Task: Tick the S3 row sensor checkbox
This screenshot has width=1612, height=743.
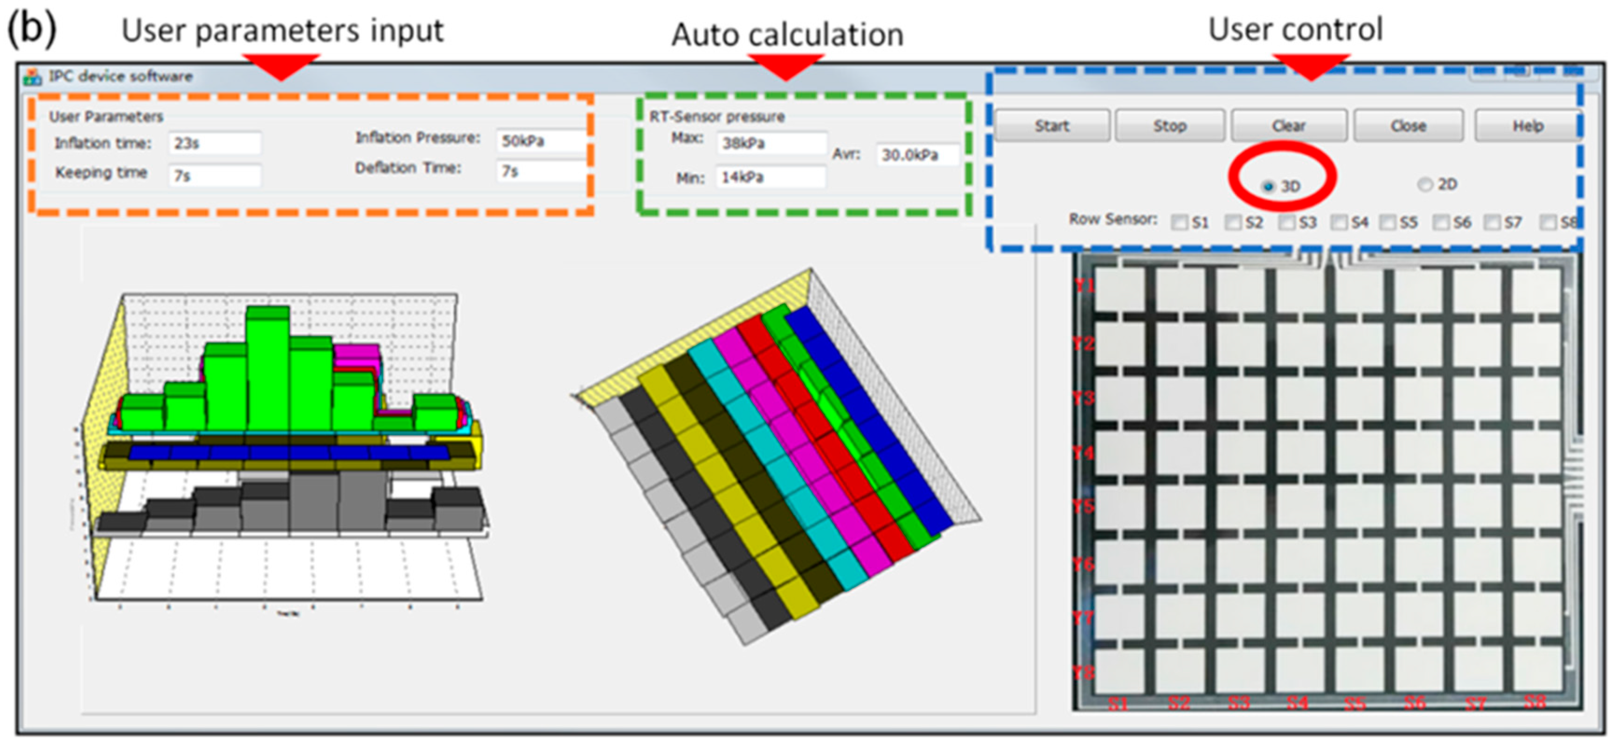Action: coord(1286,222)
